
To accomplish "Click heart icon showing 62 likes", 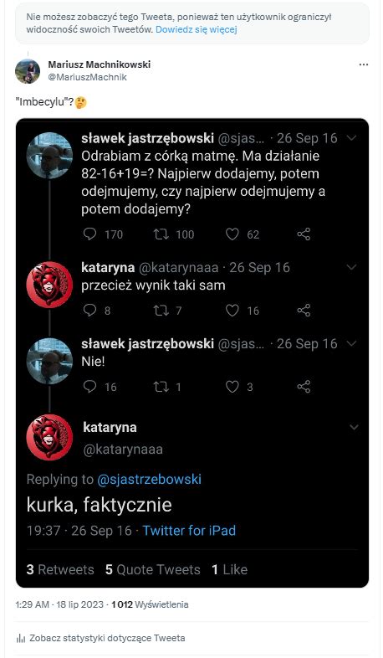I will click(232, 234).
